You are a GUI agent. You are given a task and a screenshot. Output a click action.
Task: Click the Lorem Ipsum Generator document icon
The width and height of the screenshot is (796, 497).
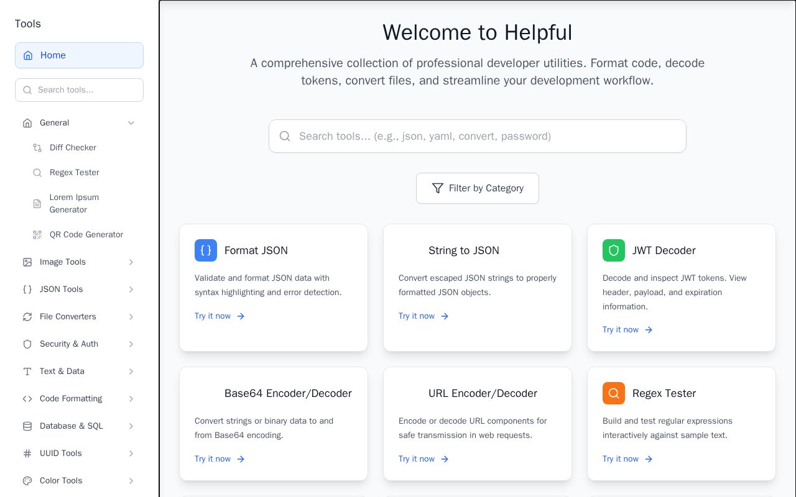[37, 204]
